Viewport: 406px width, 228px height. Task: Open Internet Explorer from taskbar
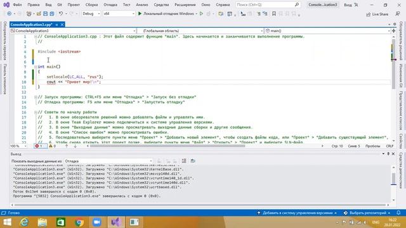(x=25, y=222)
